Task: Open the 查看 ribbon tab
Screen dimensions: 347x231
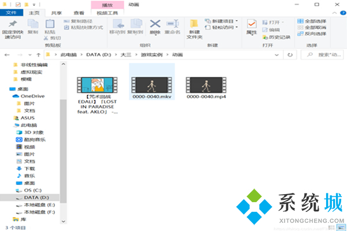Action: click(x=78, y=12)
